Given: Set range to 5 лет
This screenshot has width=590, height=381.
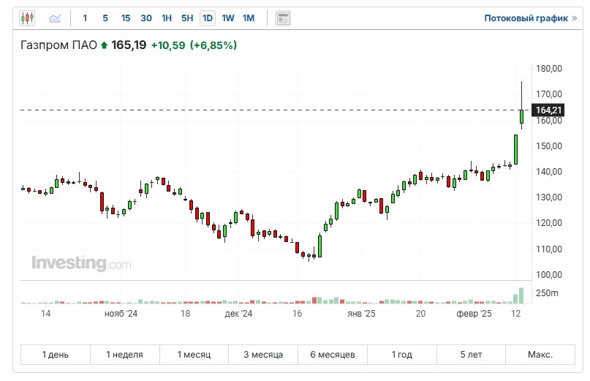Looking at the screenshot, I should pyautogui.click(x=471, y=355).
